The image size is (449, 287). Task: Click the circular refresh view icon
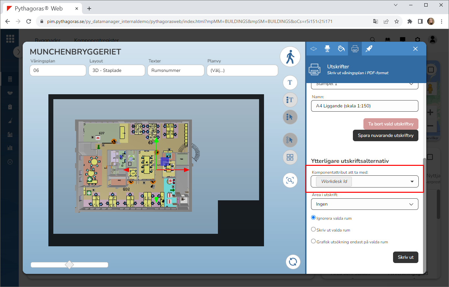coord(293,262)
